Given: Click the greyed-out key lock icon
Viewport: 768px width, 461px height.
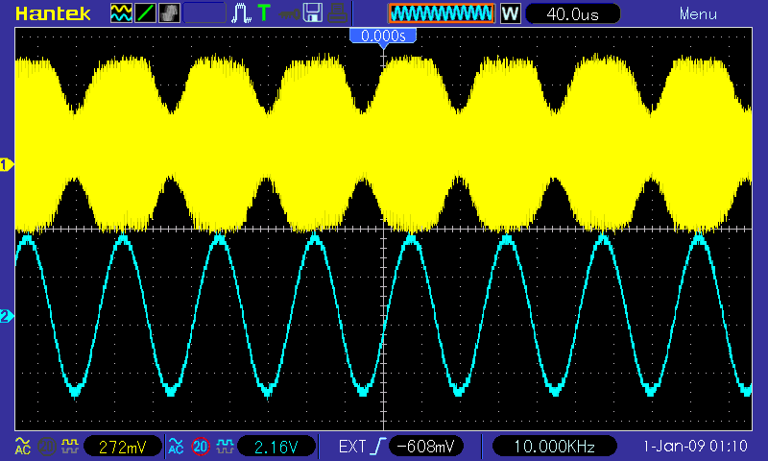Looking at the screenshot, I should point(289,13).
